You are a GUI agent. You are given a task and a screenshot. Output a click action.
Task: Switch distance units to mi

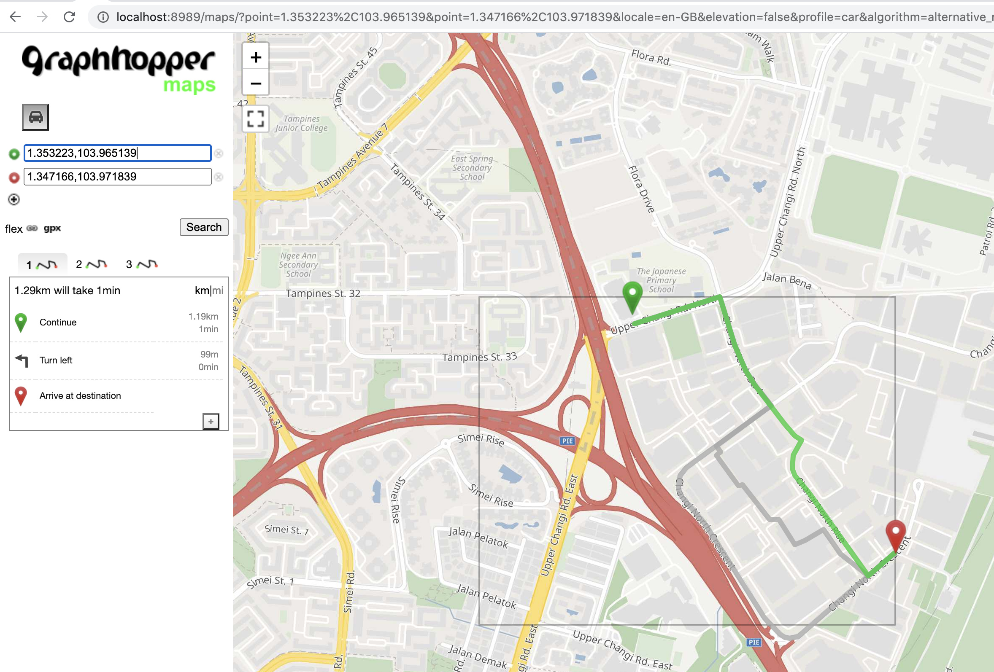coord(218,291)
